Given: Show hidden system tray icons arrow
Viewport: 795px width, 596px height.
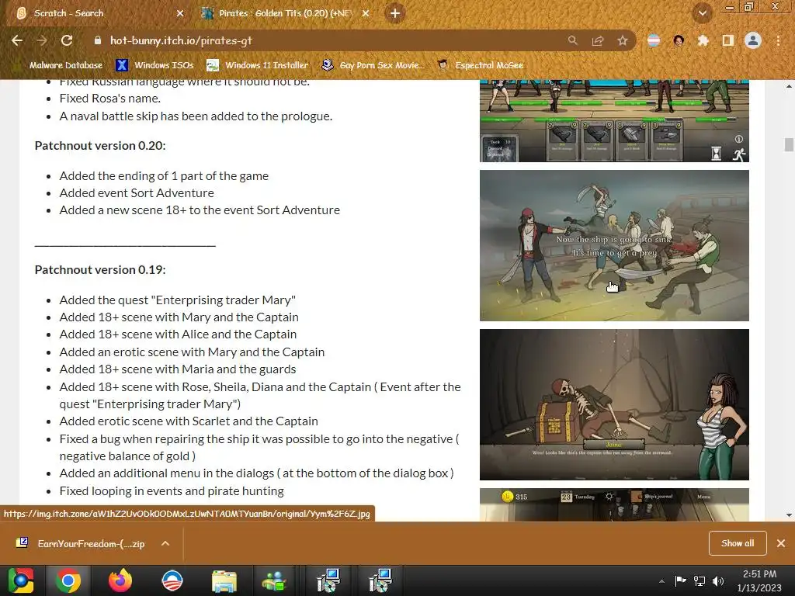Looking at the screenshot, I should (x=661, y=581).
